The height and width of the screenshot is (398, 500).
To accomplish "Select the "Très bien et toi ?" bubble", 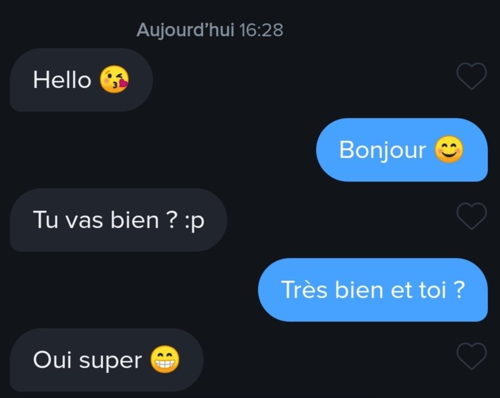I will pos(373,290).
